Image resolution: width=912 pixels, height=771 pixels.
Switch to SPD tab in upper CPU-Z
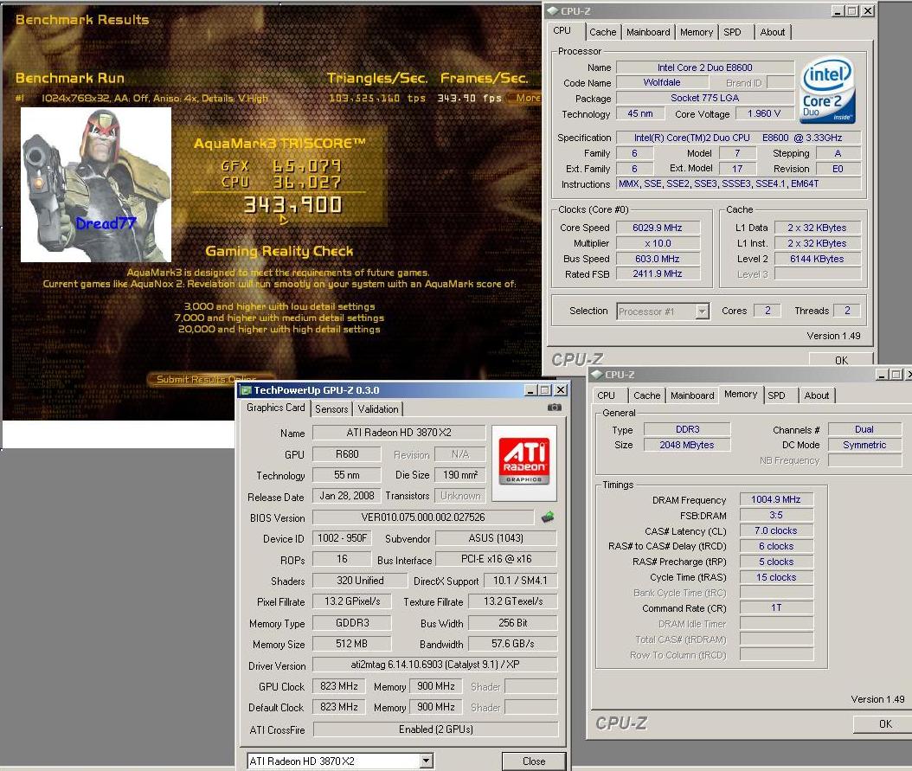click(732, 32)
